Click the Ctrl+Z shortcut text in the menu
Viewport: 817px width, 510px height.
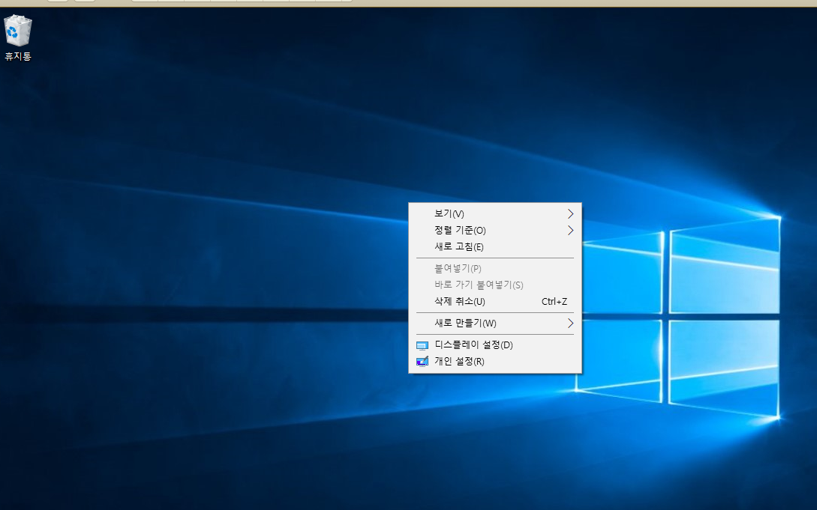point(554,302)
